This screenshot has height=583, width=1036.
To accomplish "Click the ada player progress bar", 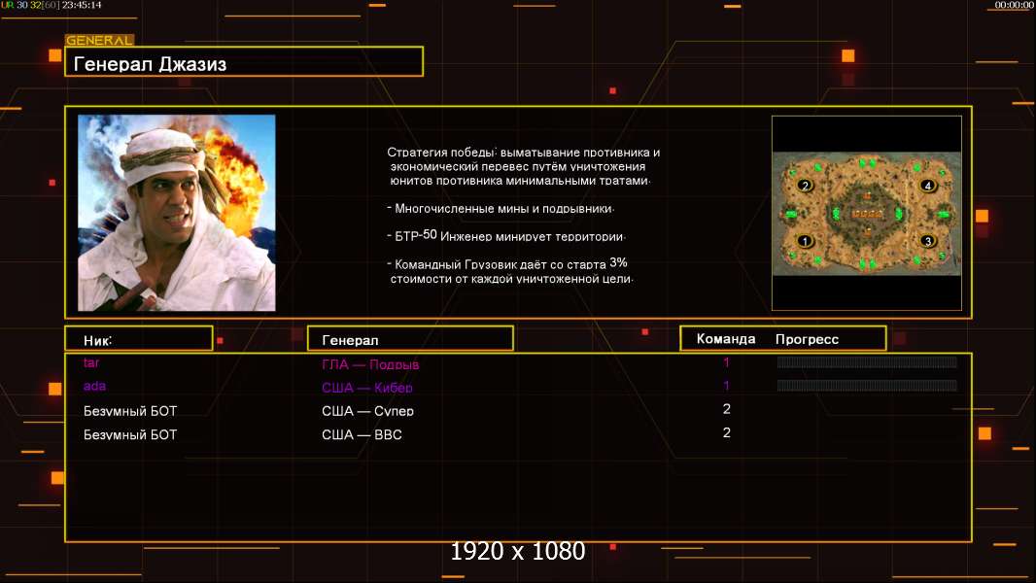I will (867, 386).
